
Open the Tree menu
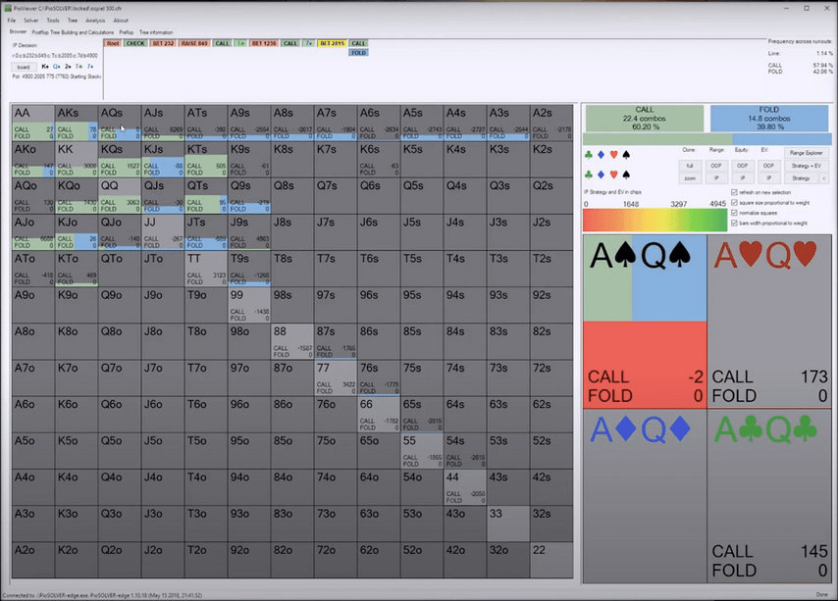pyautogui.click(x=73, y=21)
